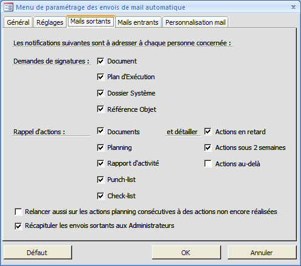
Task: Disable the Dossier Système checkbox
Action: tap(101, 93)
